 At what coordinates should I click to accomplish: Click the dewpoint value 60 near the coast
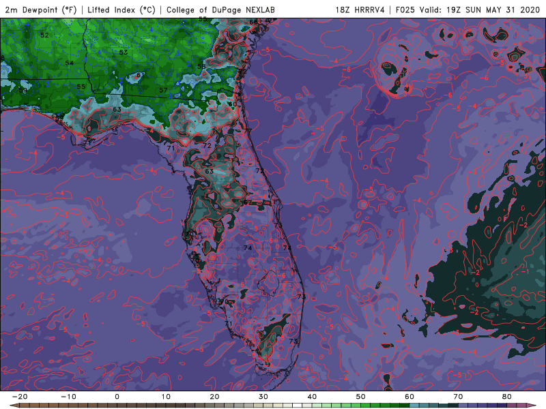tap(233, 104)
